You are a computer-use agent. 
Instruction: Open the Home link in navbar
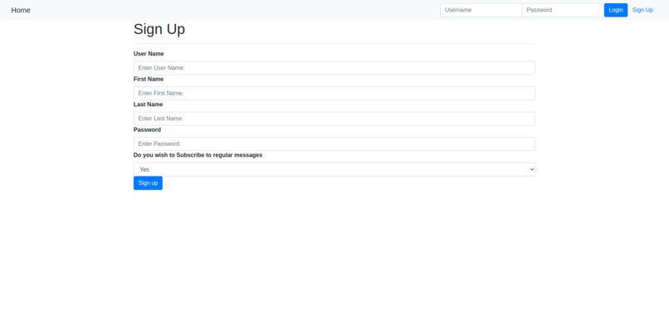(x=21, y=10)
